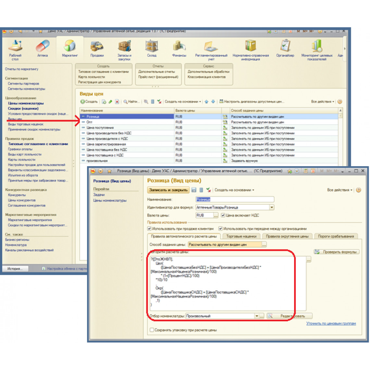Image resolution: width=370 pixels, height=370 pixels.
Task: Open the Органайзер section
Action: point(285,48)
